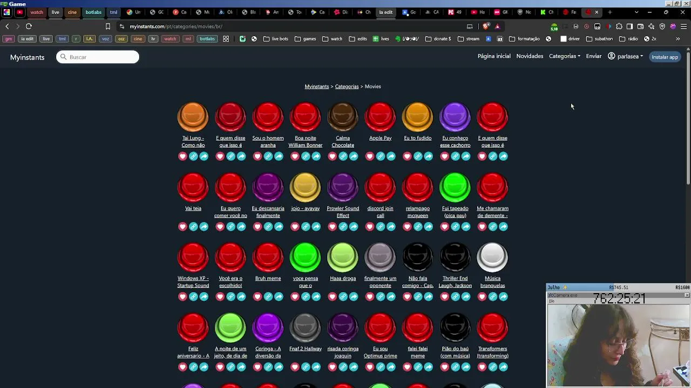Go to Página inicial
Screen dimensions: 691x388
point(494,56)
